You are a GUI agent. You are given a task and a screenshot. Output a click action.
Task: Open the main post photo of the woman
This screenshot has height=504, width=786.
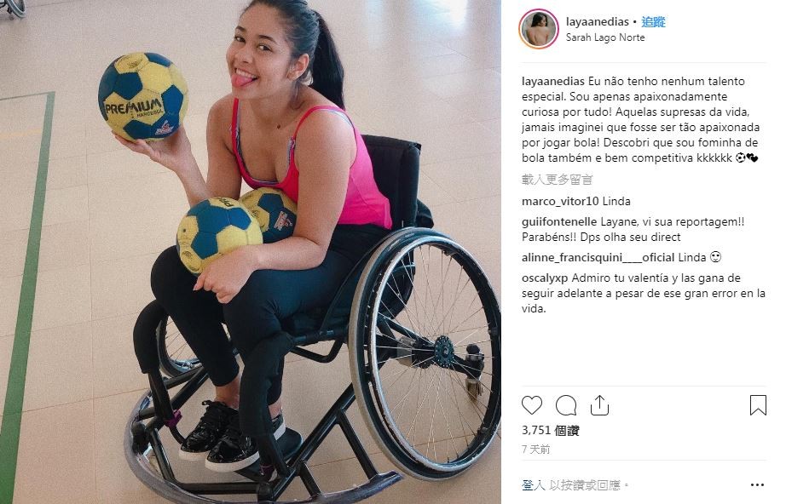click(x=251, y=252)
